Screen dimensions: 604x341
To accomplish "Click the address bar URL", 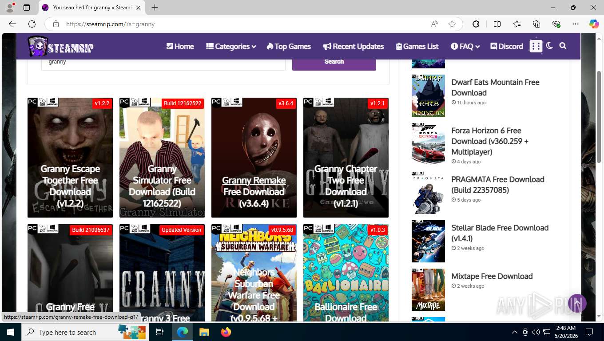I will (110, 24).
